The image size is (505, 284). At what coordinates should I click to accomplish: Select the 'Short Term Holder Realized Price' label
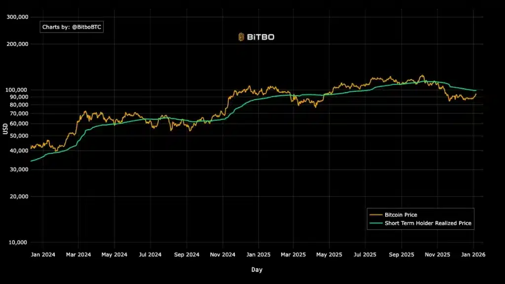(x=429, y=223)
